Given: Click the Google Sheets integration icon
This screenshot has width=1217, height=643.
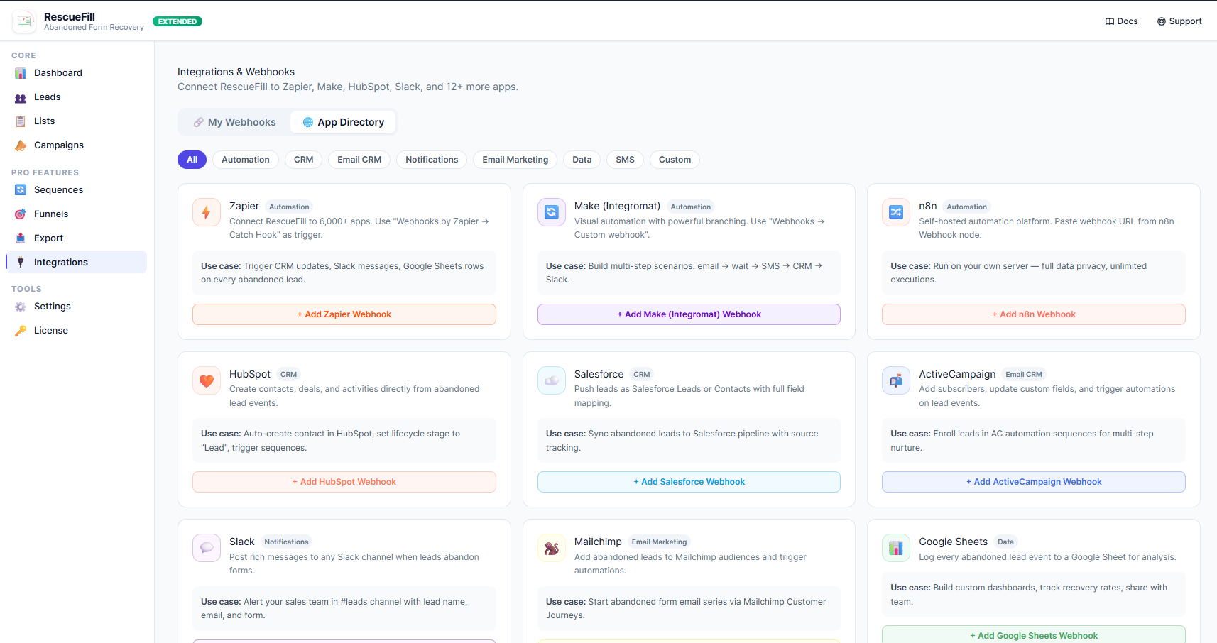Looking at the screenshot, I should click(895, 547).
